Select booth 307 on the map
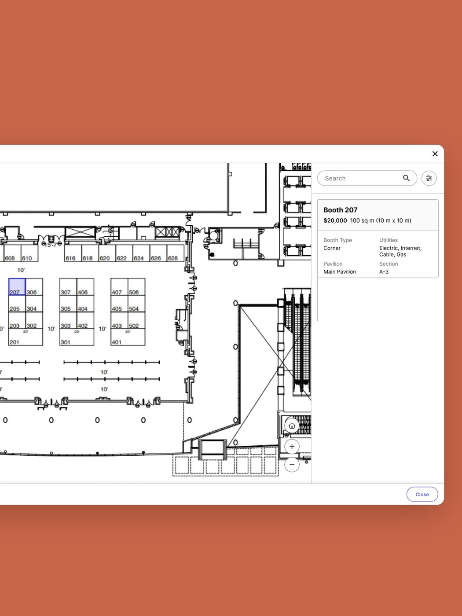Viewport: 462px width, 616px height. 68,287
